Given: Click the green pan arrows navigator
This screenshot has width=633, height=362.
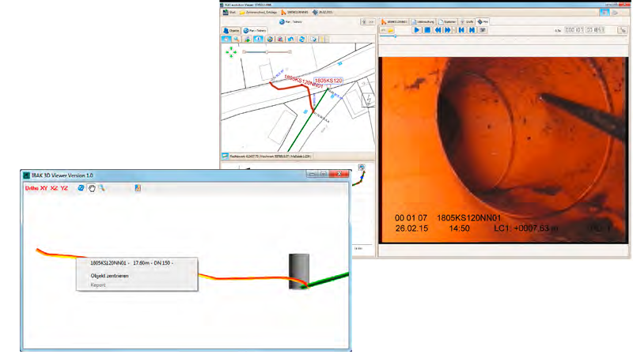Looking at the screenshot, I should [231, 51].
